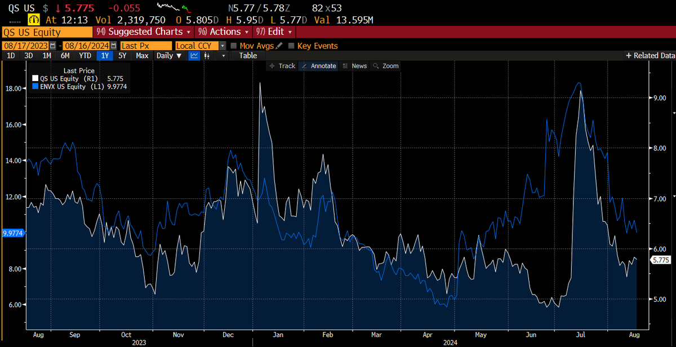Viewport: 676px width, 347px height.
Task: Switch to the 5Y range tab
Action: pos(122,56)
